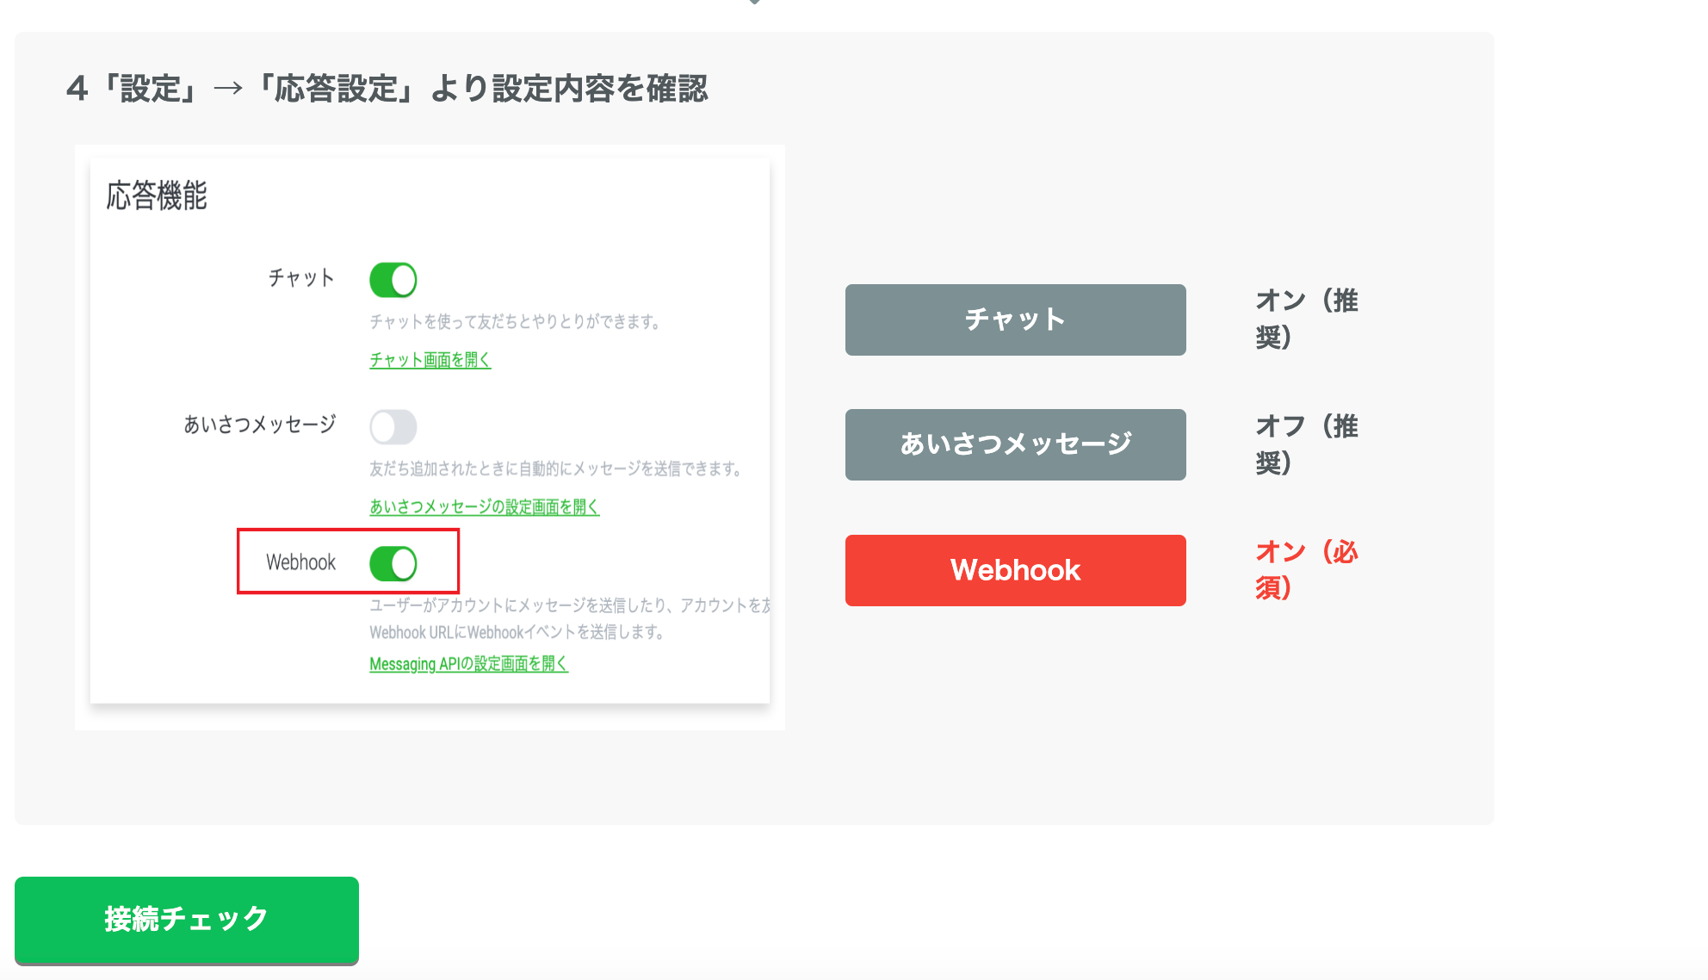Click the Messaging APIの設定画面を開く link
The height and width of the screenshot is (980, 1708).
[468, 664]
